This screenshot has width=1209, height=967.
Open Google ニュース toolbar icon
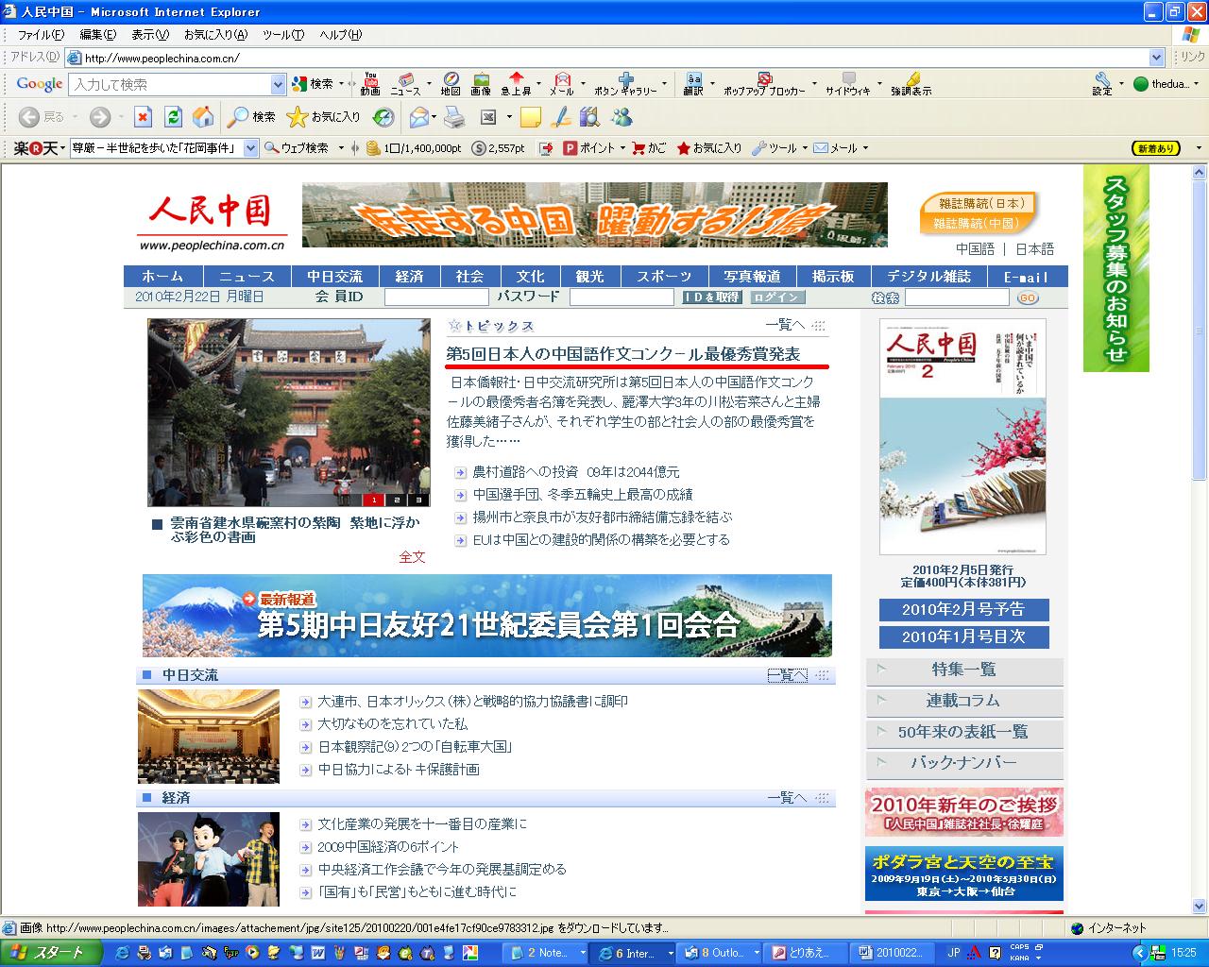coord(406,84)
